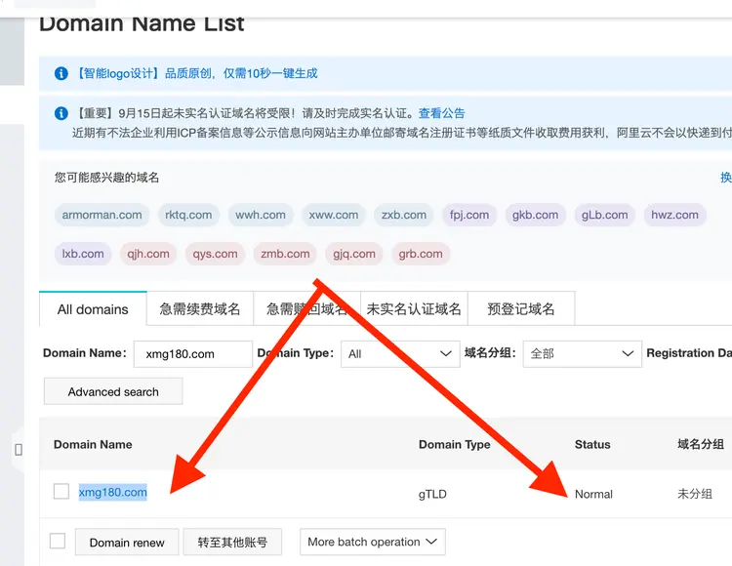Screen dimensions: 732x566
Task: Tick the checkbox next to xmg180.com
Action: pos(61,492)
